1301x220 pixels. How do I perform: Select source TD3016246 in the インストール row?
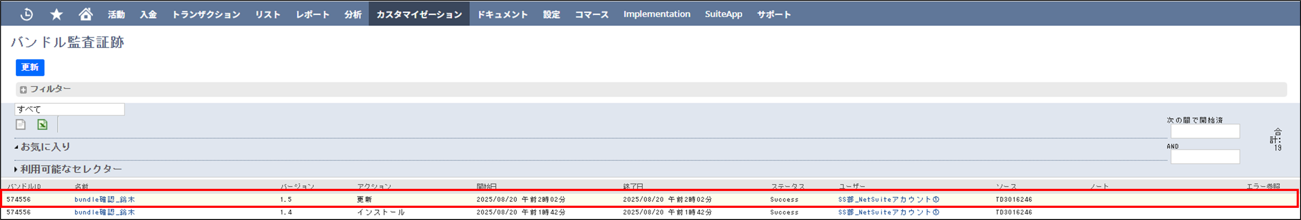point(1014,213)
